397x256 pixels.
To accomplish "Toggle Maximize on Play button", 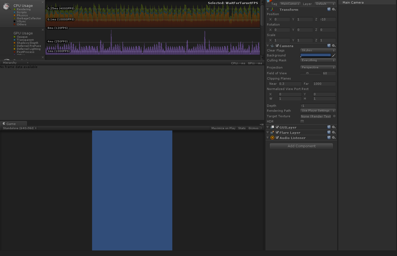I will coord(223,128).
